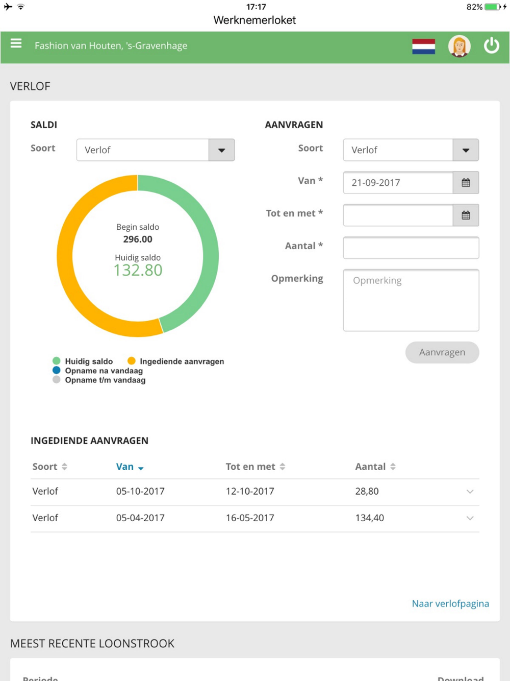Image resolution: width=510 pixels, height=681 pixels.
Task: Focus the Tot en met date field
Action: pos(398,215)
